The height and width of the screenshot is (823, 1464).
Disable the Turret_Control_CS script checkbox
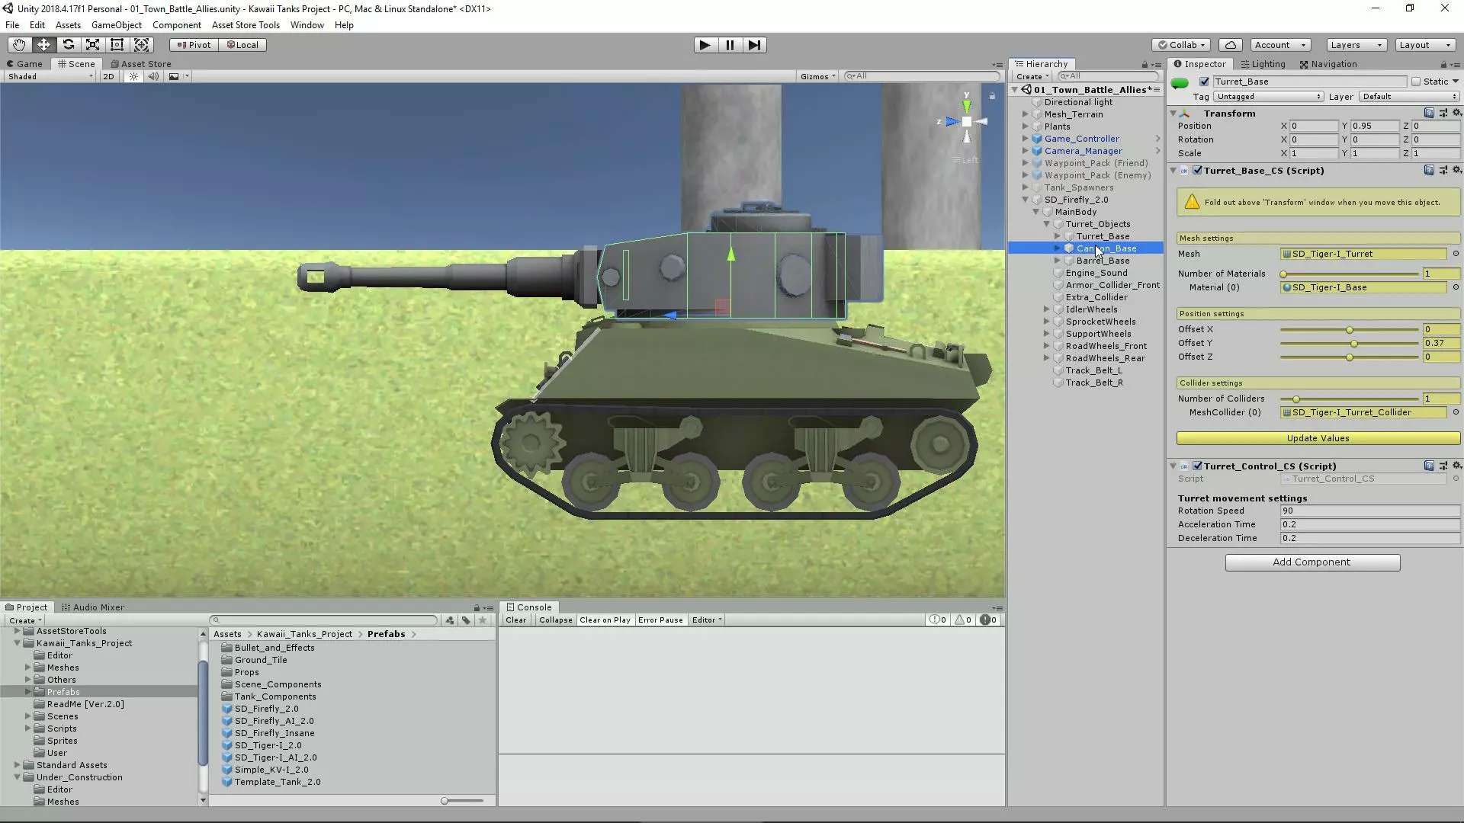(1197, 466)
